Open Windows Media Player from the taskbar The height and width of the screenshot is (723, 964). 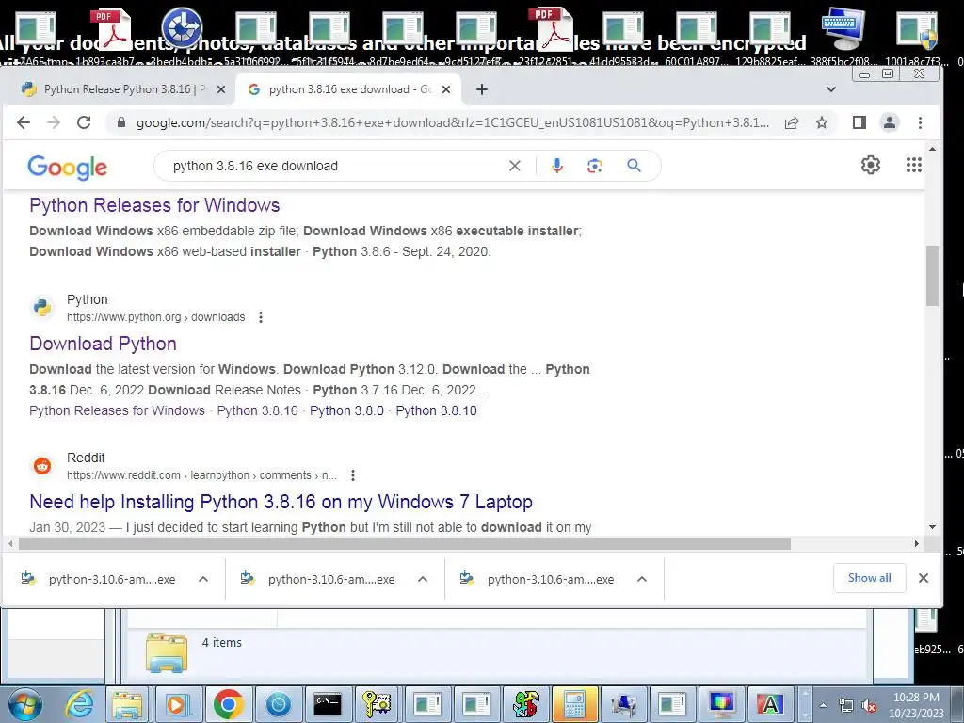(176, 704)
